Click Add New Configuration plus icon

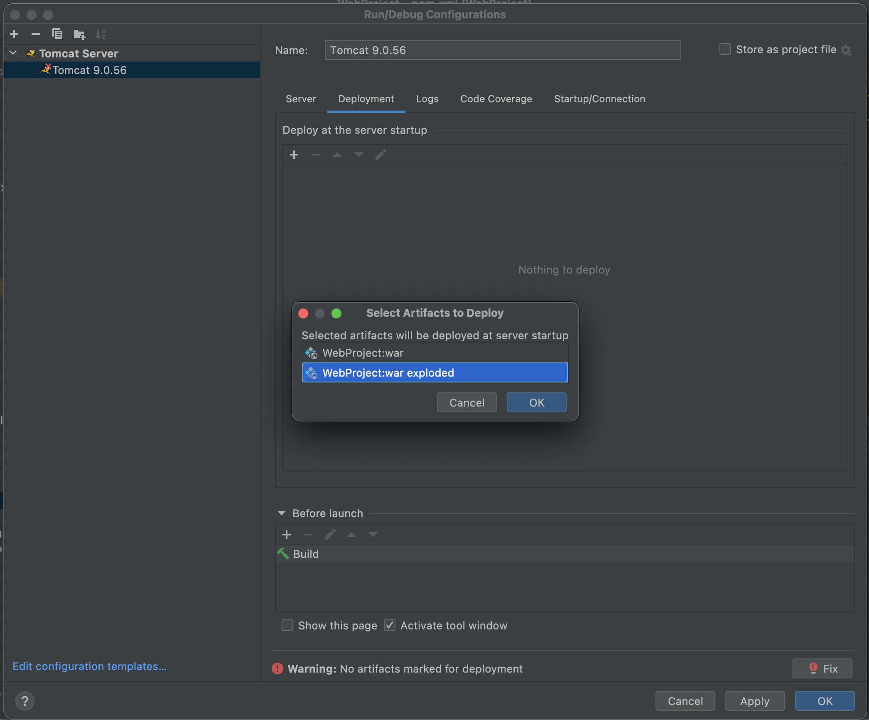click(14, 34)
